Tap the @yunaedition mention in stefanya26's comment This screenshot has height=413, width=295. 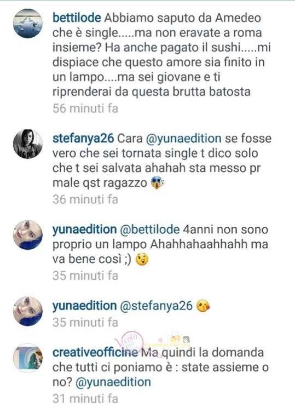(x=184, y=139)
